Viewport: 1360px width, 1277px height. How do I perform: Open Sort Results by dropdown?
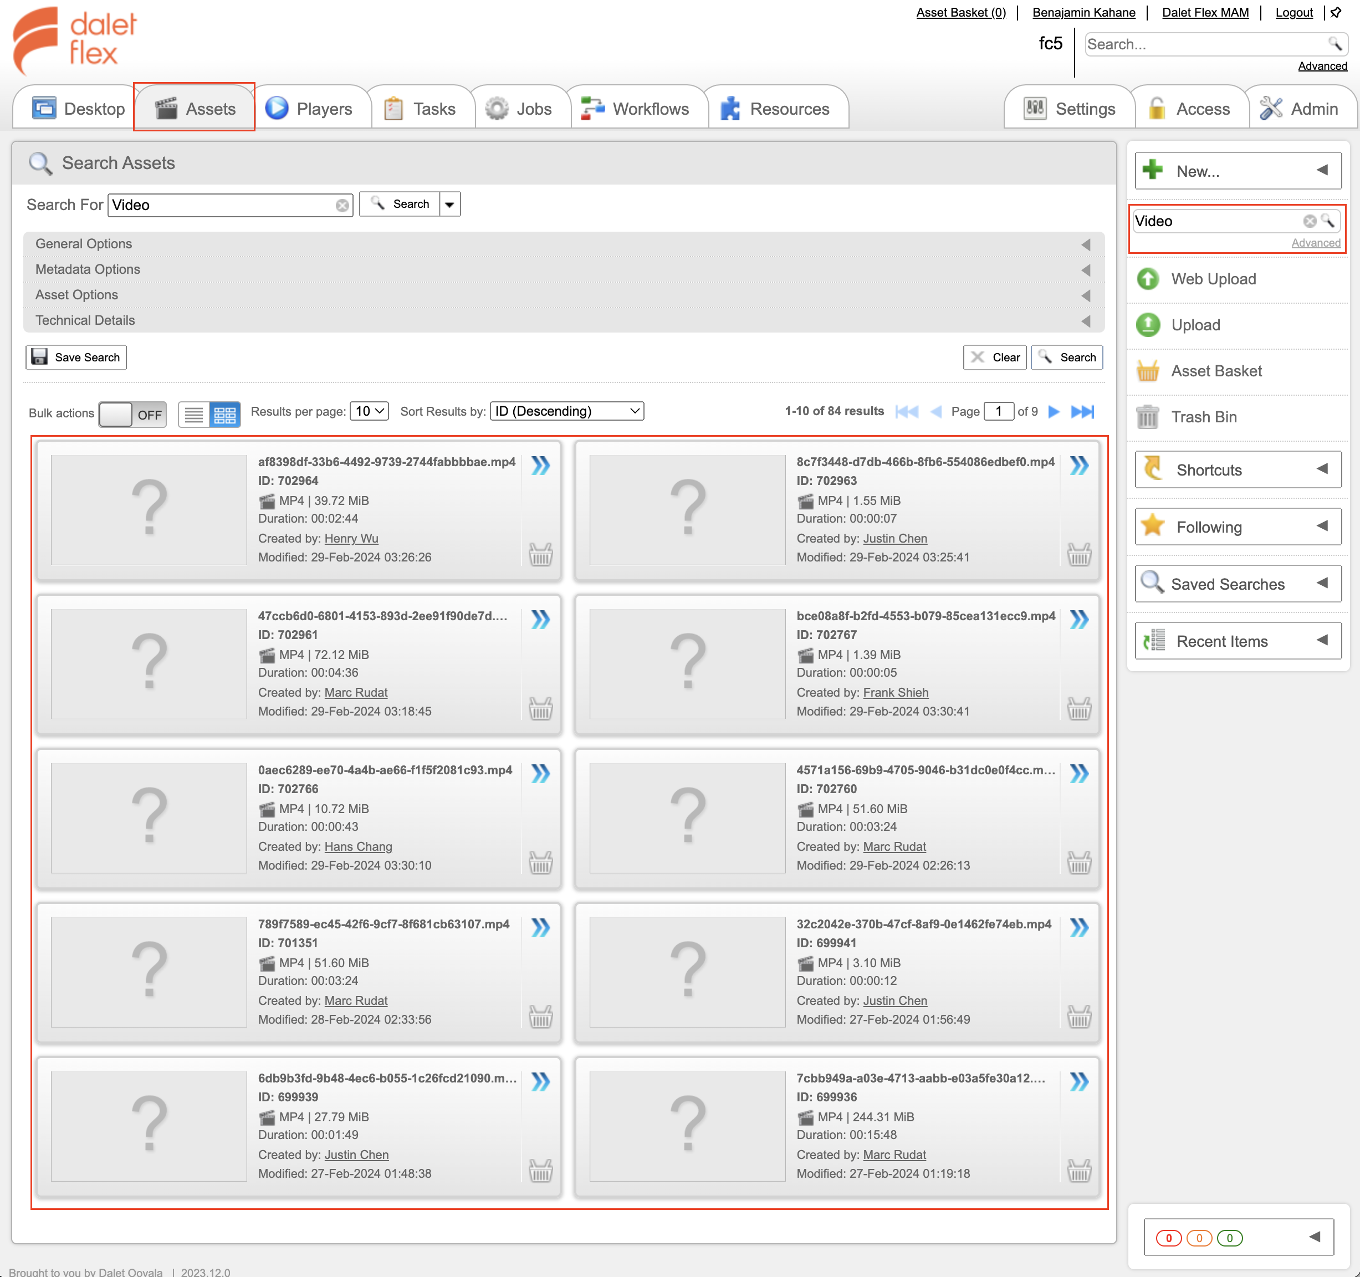(x=566, y=411)
